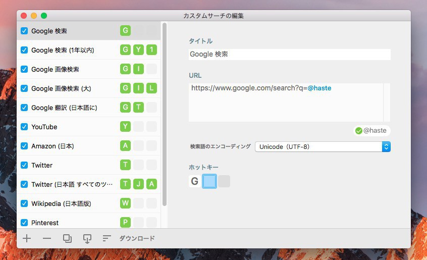The image size is (427, 260).
Task: Click the 1 badge on Google 検索 (1年以内)
Action: (x=152, y=50)
